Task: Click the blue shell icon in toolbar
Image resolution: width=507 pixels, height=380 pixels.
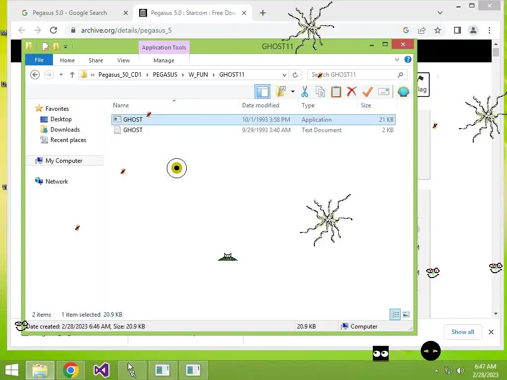Action: click(403, 92)
